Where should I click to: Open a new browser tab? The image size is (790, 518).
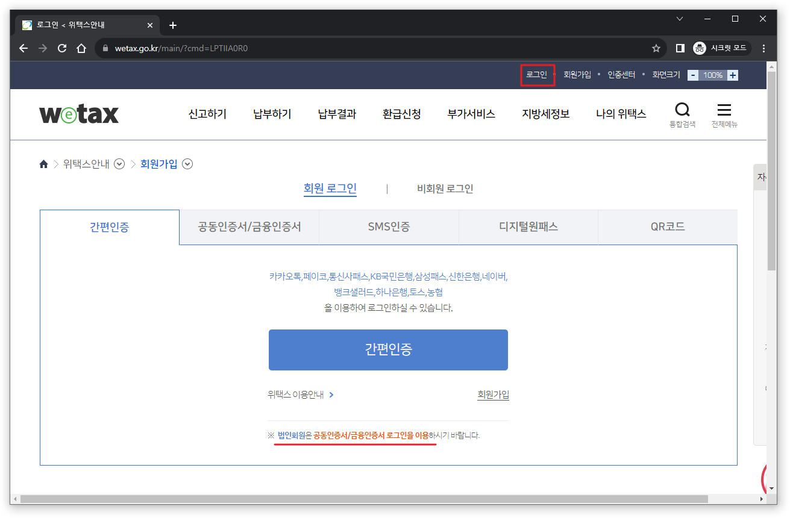tap(173, 25)
